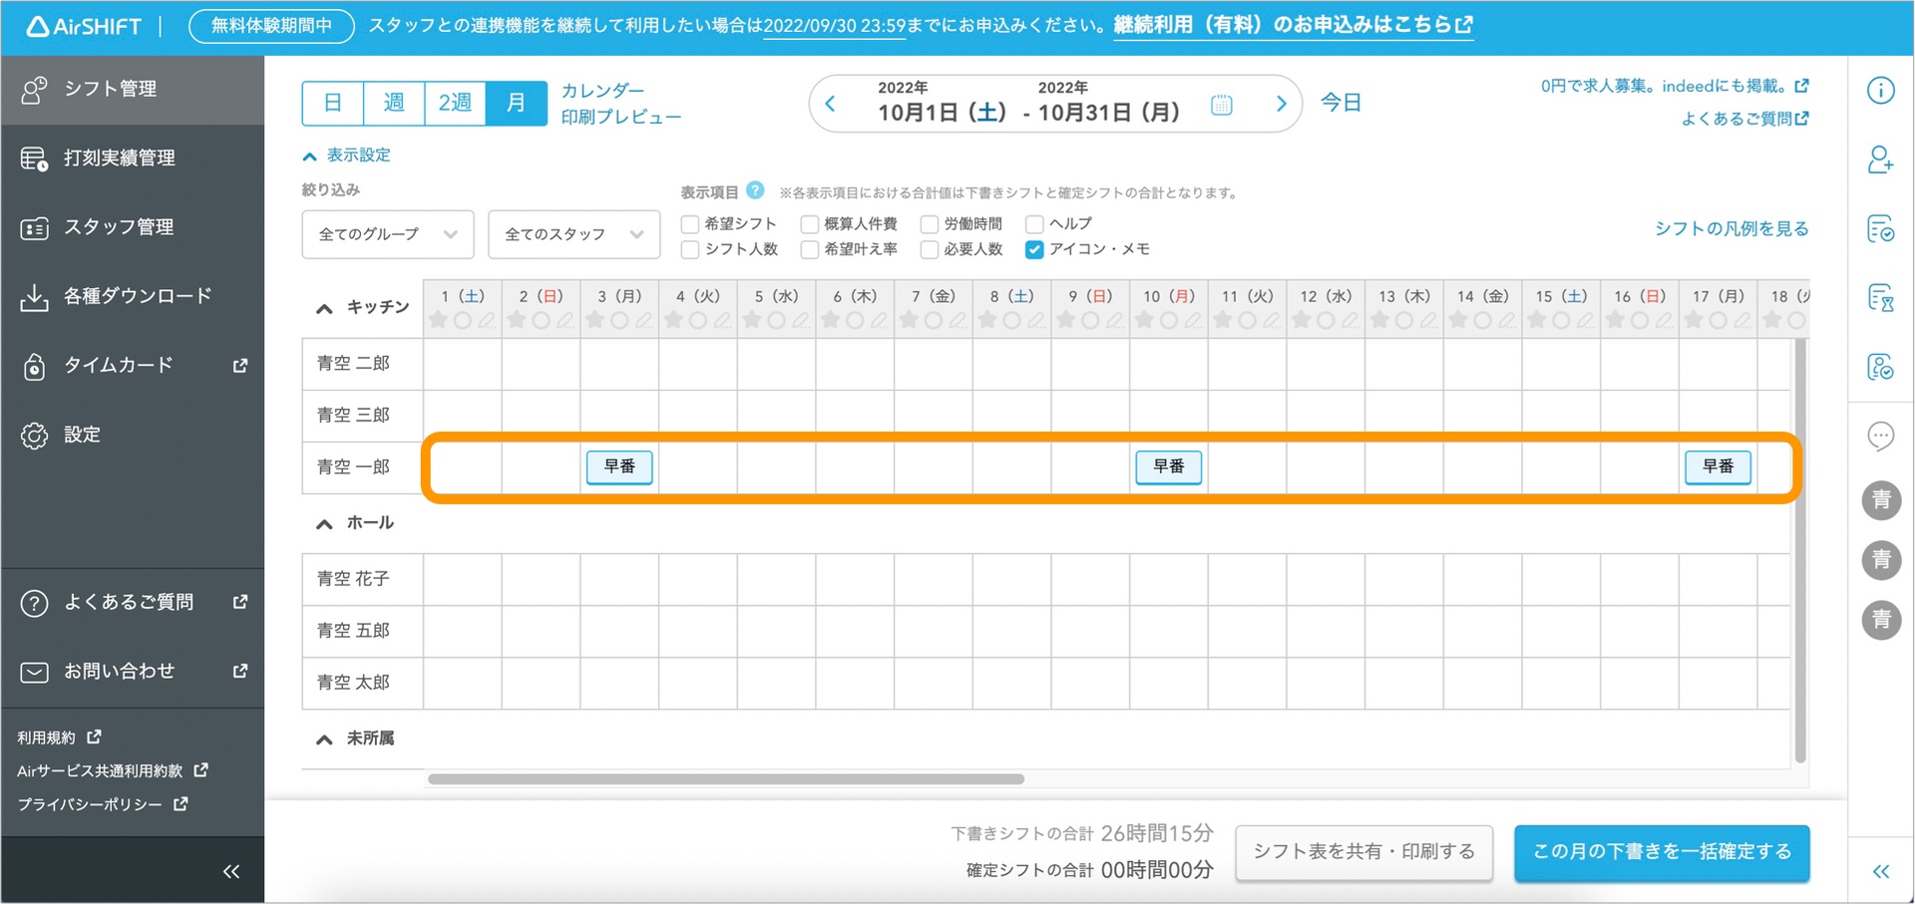Select the 早番 shift on October 10
This screenshot has height=904, width=1915.
tap(1168, 466)
